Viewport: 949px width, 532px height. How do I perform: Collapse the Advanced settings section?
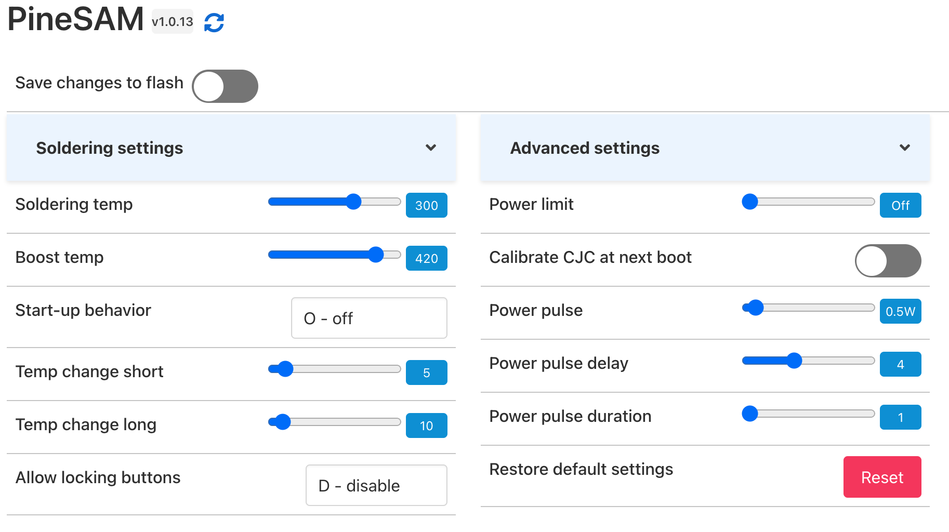point(905,148)
